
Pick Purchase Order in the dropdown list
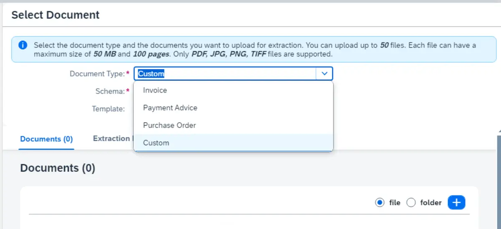[169, 125]
